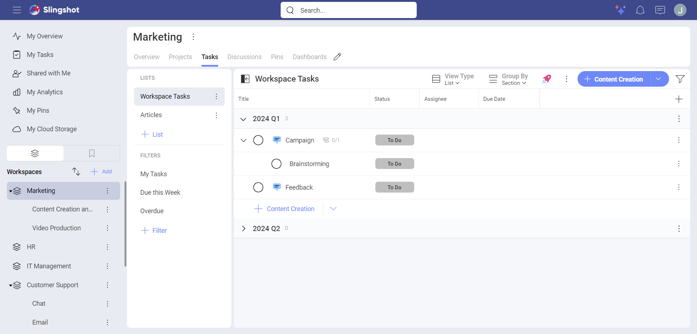Switch to bookmarks tab icon
Image resolution: width=697 pixels, height=334 pixels.
point(92,153)
